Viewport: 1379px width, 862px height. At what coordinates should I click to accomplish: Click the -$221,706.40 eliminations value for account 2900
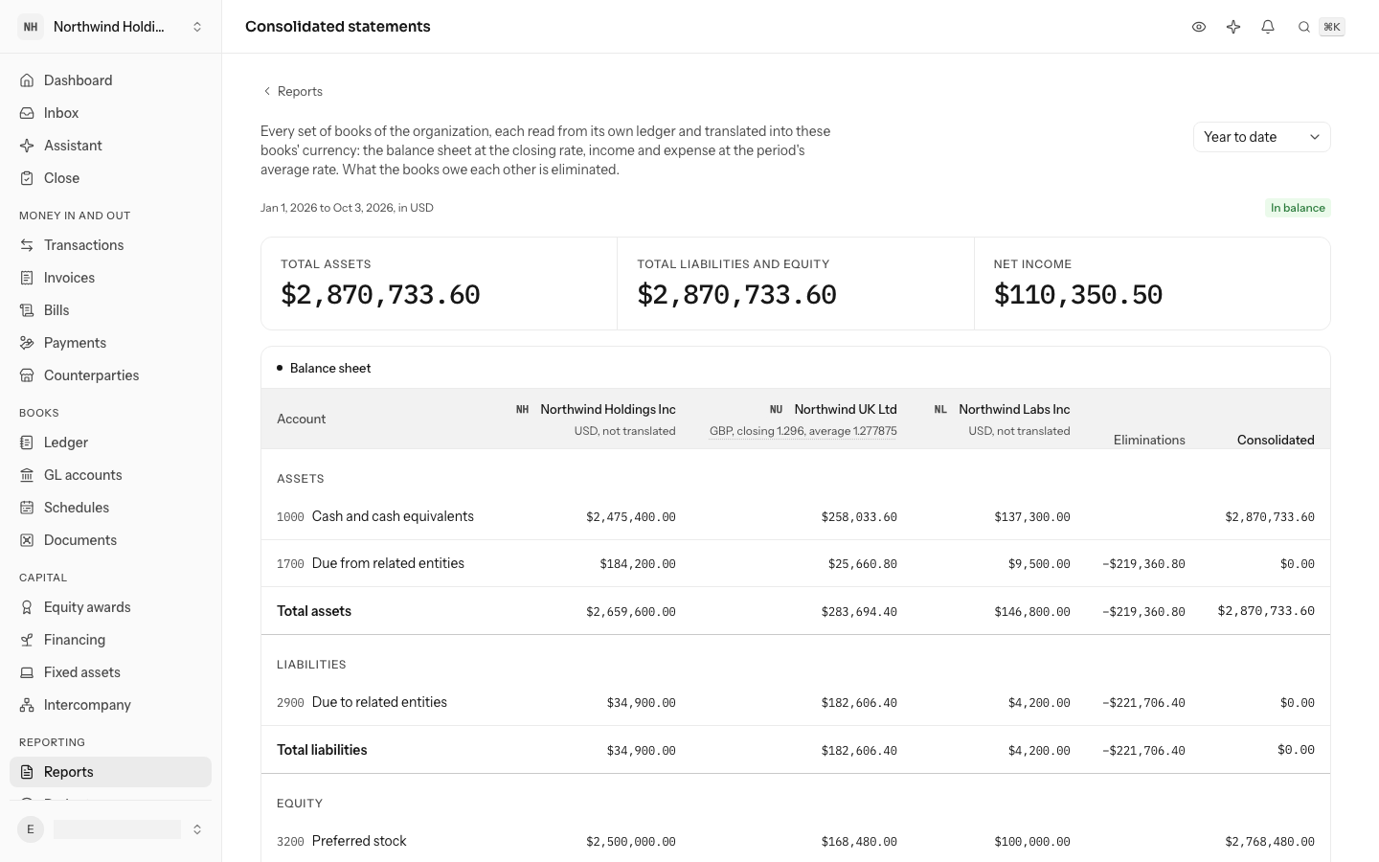[1143, 703]
